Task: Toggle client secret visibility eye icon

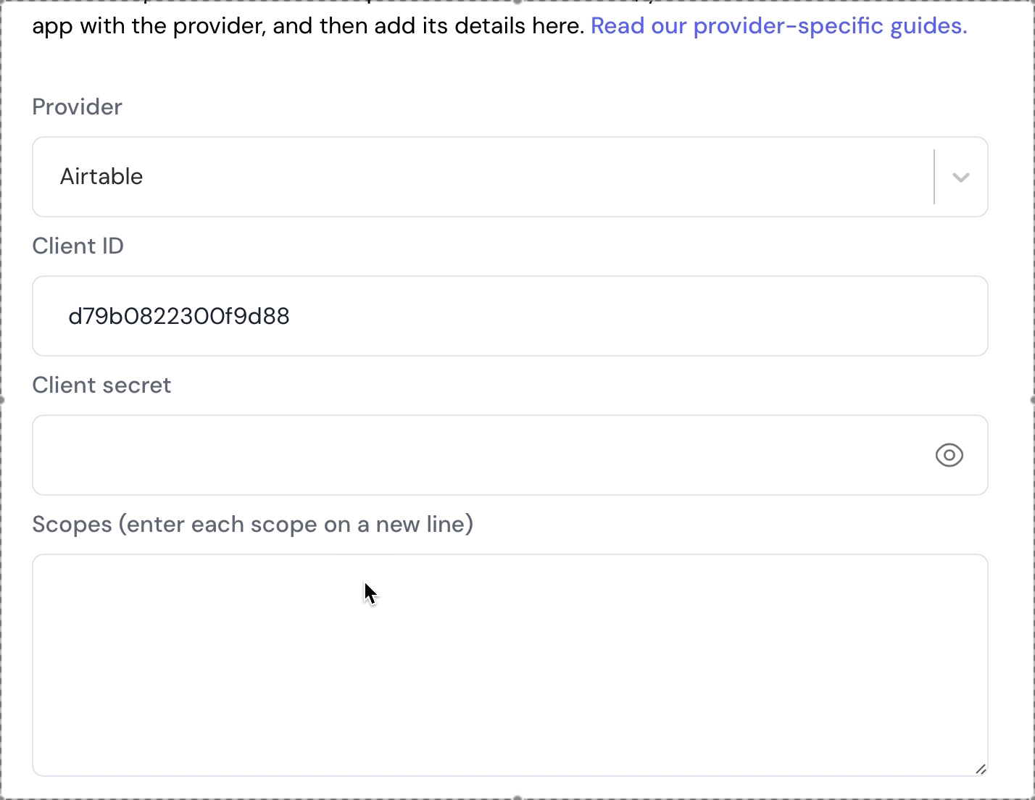Action: pos(949,455)
